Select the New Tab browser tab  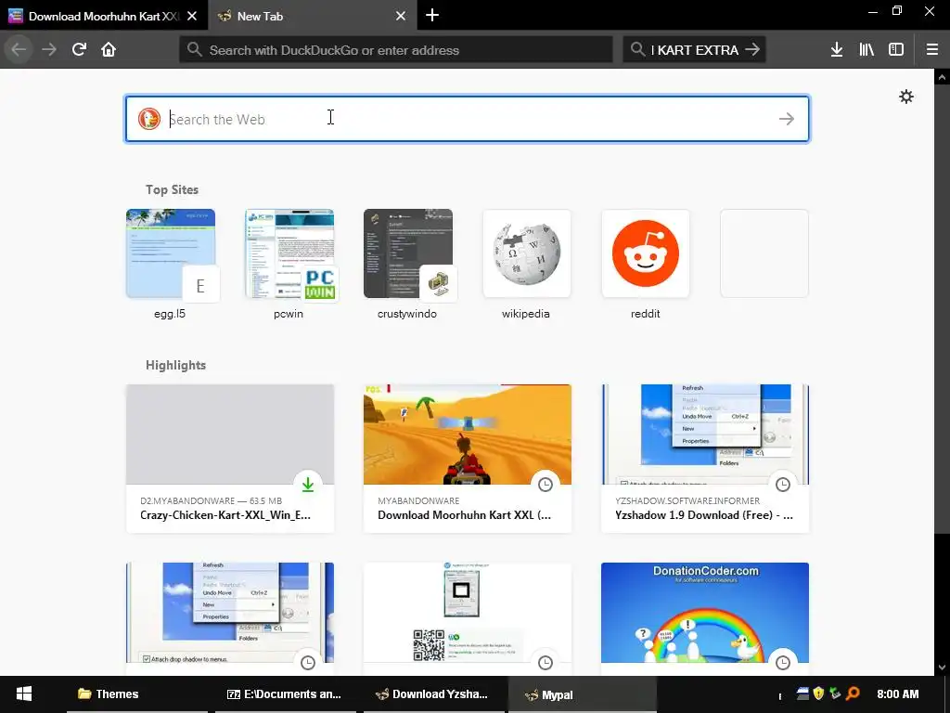pyautogui.click(x=313, y=16)
